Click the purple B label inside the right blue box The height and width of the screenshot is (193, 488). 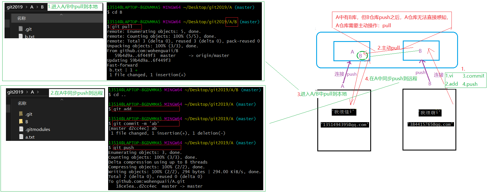(x=420, y=51)
